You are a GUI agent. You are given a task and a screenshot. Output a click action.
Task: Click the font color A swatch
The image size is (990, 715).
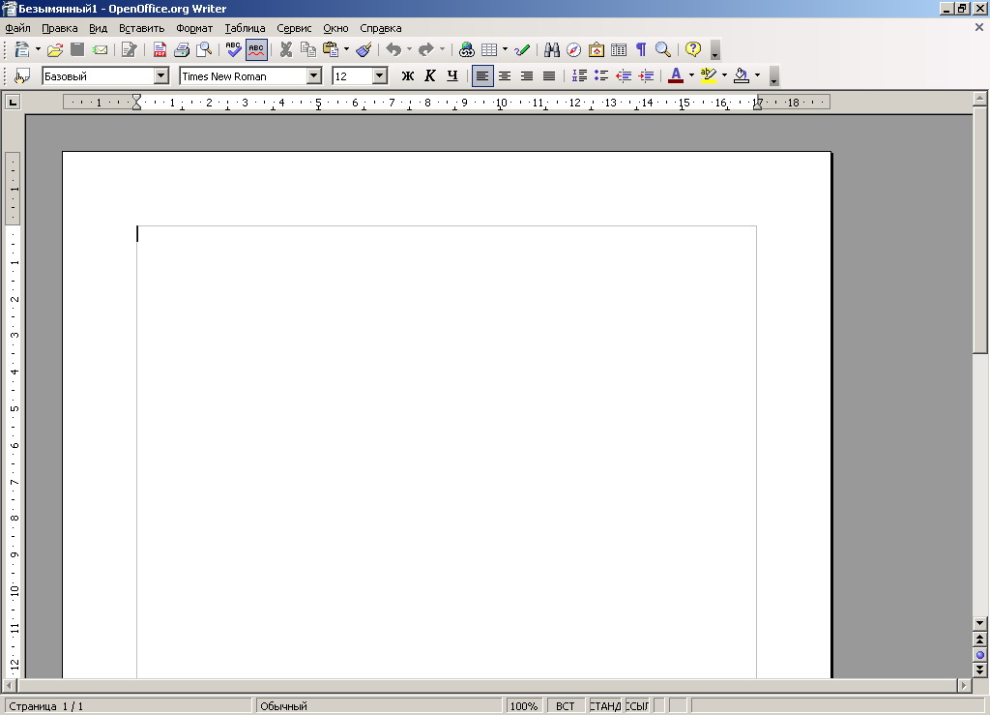676,75
